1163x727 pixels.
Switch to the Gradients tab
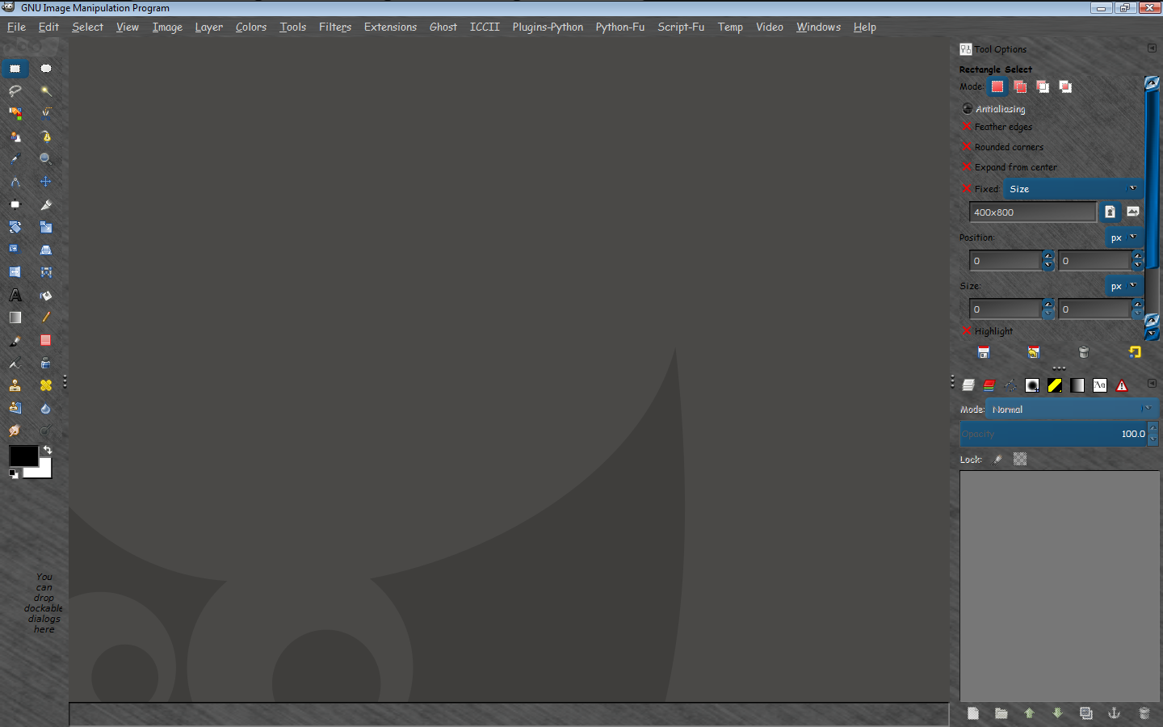[x=1077, y=385]
